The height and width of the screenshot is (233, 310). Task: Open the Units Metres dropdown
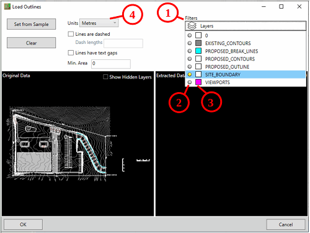click(x=99, y=23)
